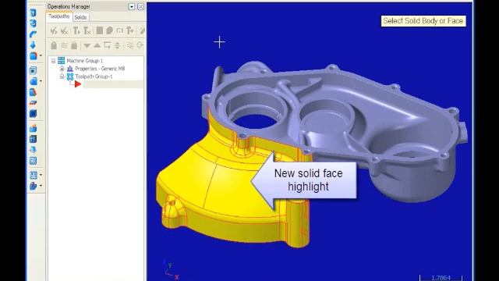Click the blue-and-red box solid primitive icon
Screen dimensions: 499x281
(x=33, y=55)
